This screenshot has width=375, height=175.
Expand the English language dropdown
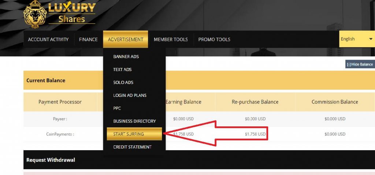point(352,39)
